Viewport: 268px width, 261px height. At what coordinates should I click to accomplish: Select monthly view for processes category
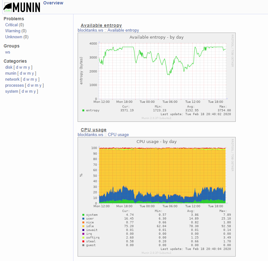click(36, 85)
